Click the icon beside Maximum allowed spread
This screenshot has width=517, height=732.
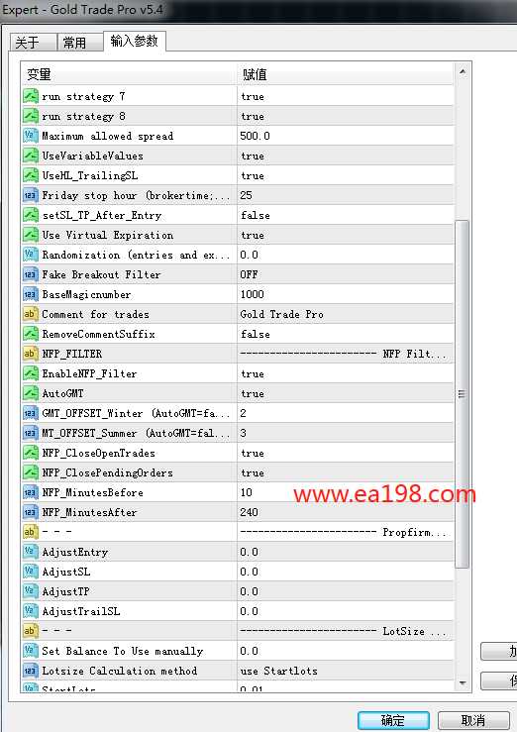coord(31,136)
